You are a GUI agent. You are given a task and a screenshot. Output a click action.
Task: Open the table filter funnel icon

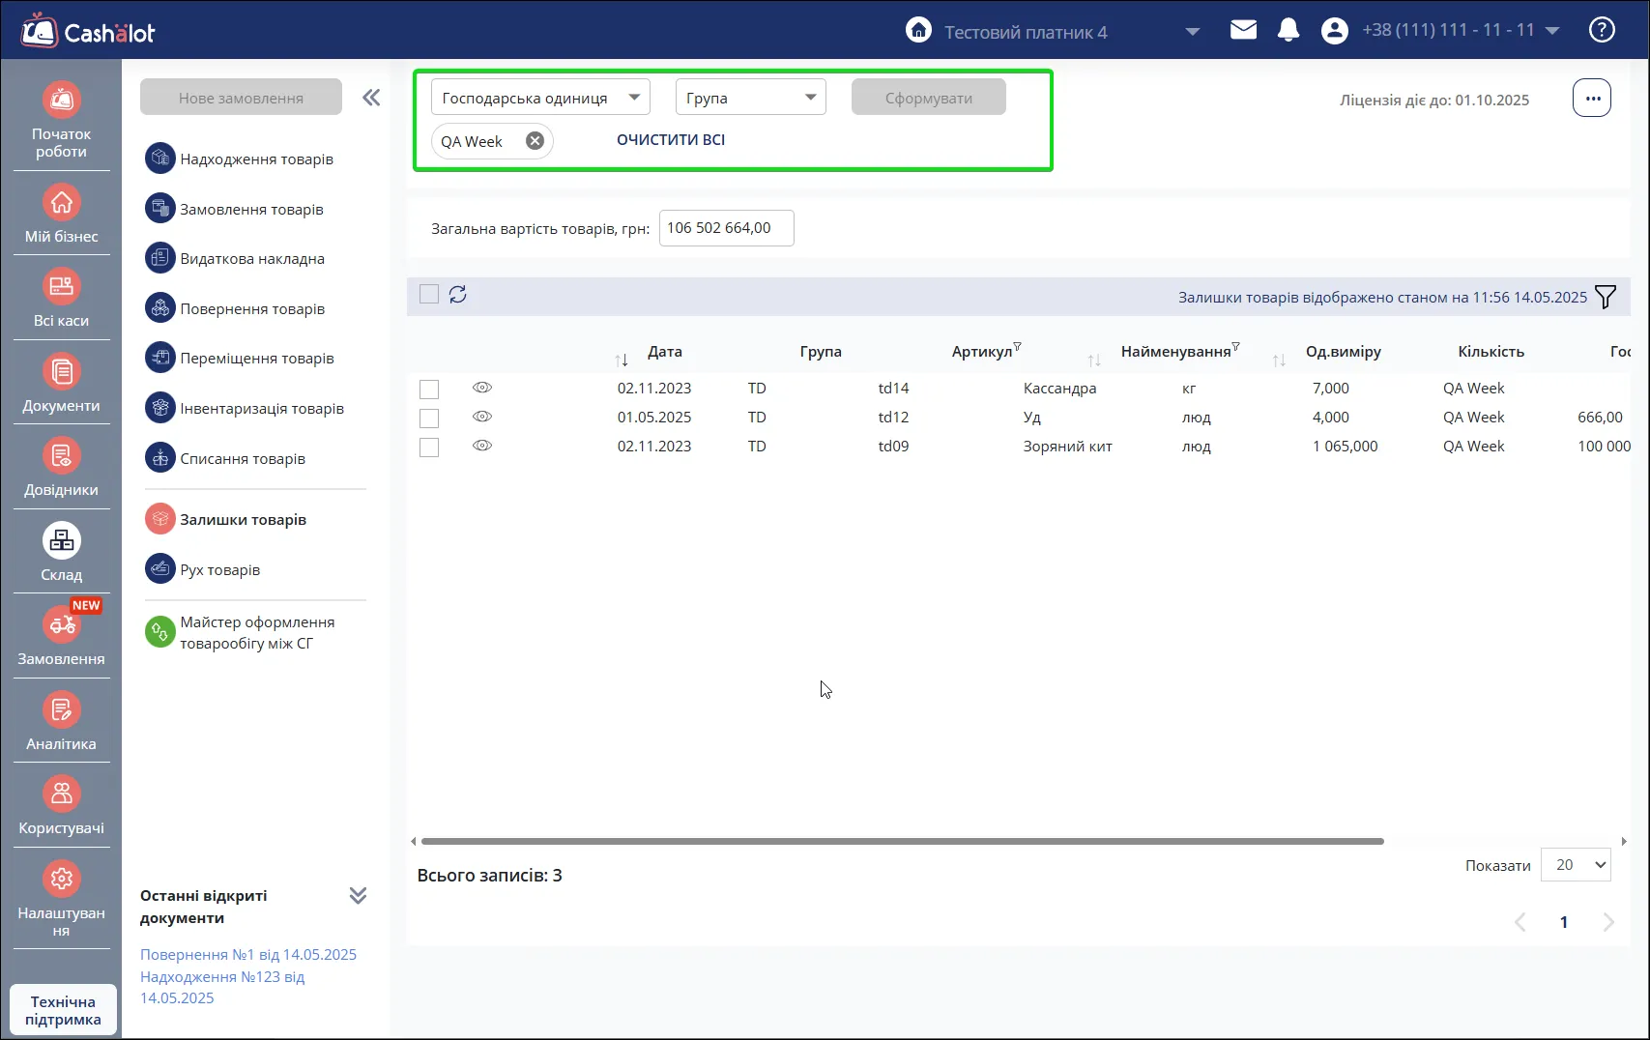(1605, 297)
